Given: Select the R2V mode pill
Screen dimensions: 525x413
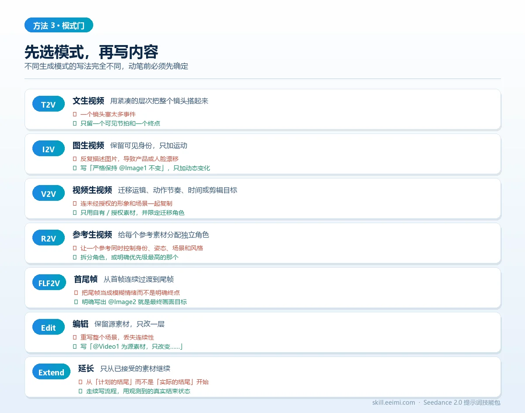Looking at the screenshot, I should [x=49, y=238].
